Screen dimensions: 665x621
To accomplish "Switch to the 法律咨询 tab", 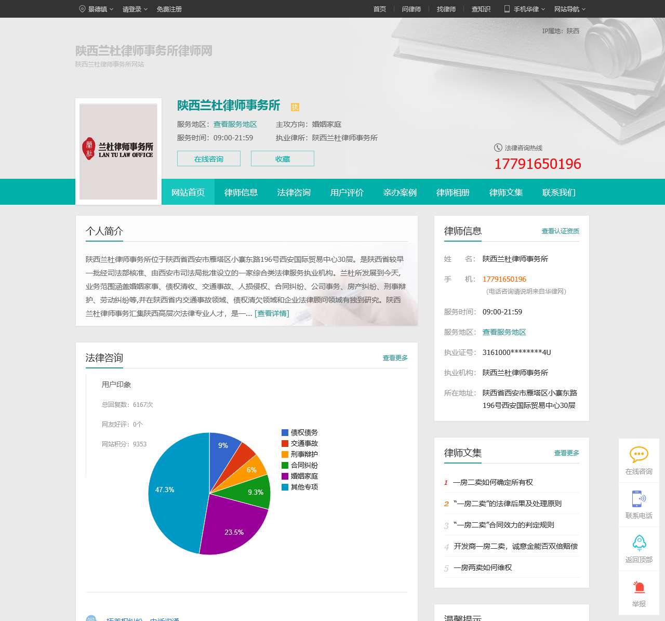I will (x=294, y=192).
